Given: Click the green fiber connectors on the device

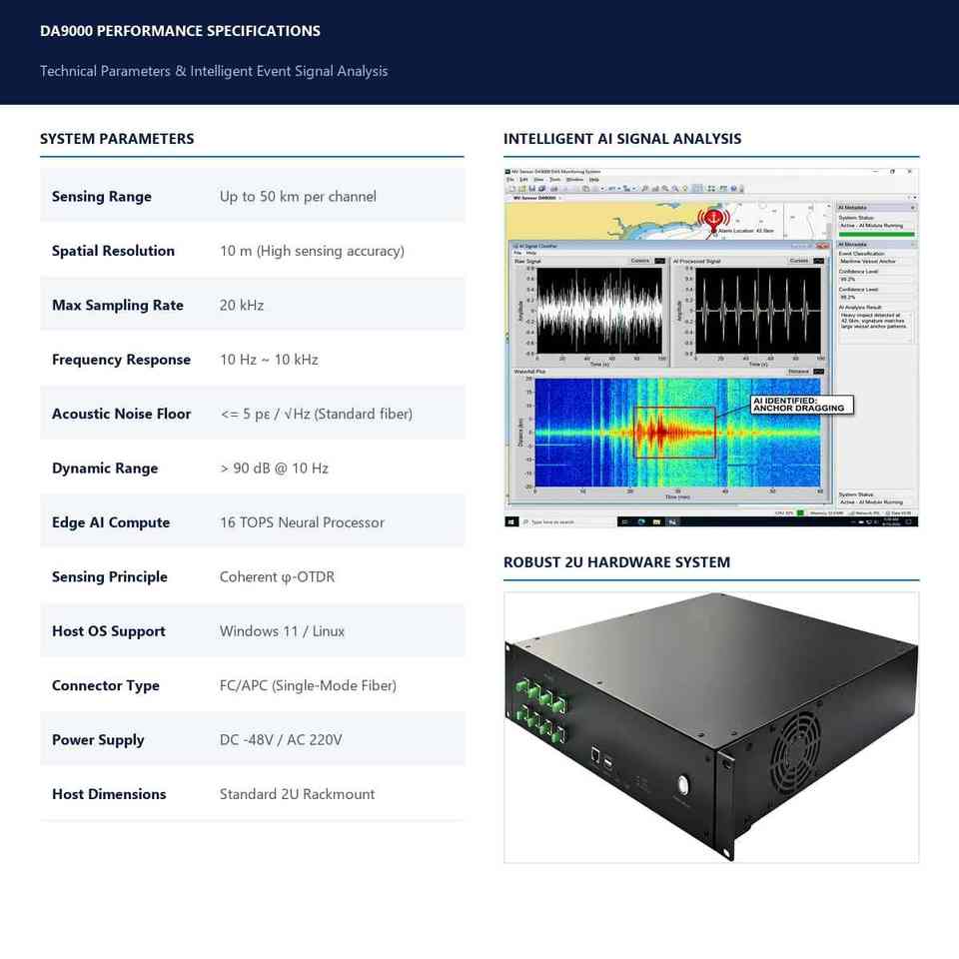Looking at the screenshot, I should [543, 709].
